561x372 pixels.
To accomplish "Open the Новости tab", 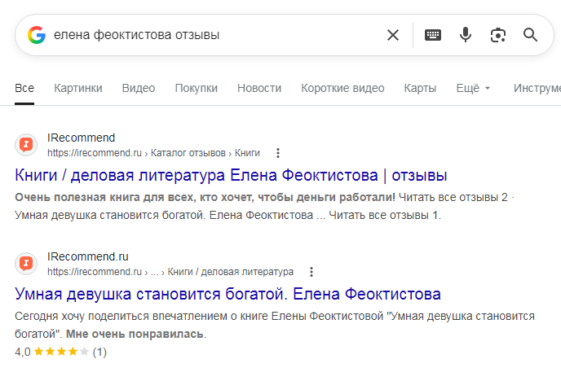I will click(259, 88).
